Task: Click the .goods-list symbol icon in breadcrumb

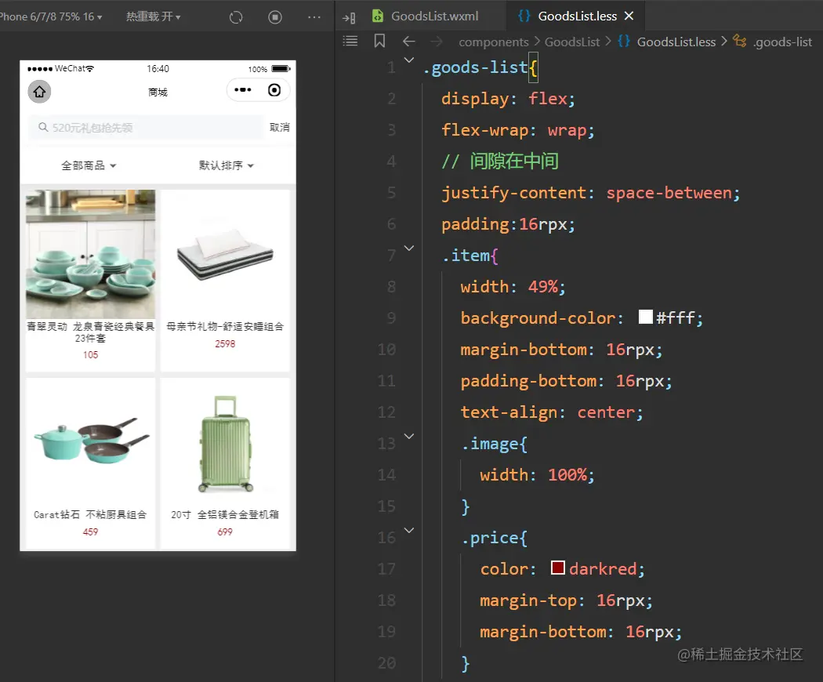Action: [x=740, y=41]
